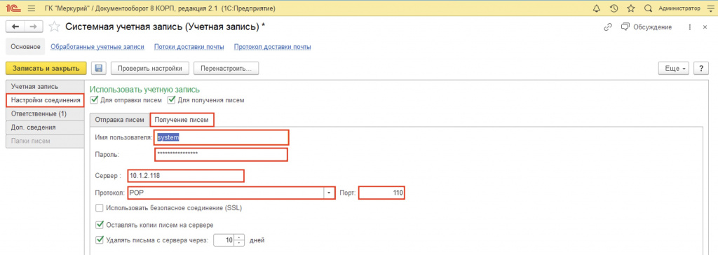Open Протокол доставки почты link

[x=273, y=47]
